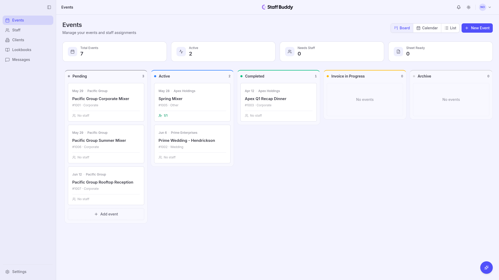Click the Archive column header
Image resolution: width=499 pixels, height=280 pixels.
tap(451, 76)
